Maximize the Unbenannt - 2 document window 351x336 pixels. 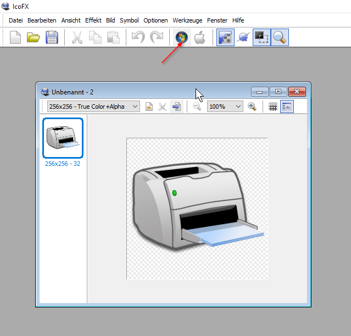pos(278,92)
